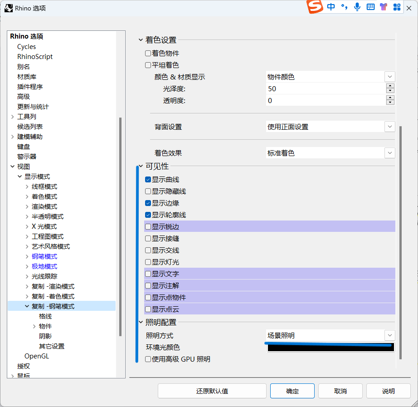Activate microphone voice input icon

point(357,7)
